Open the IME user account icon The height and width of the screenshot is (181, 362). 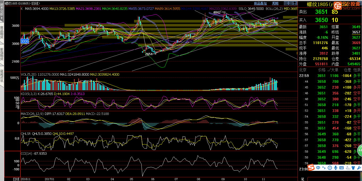(x=347, y=168)
